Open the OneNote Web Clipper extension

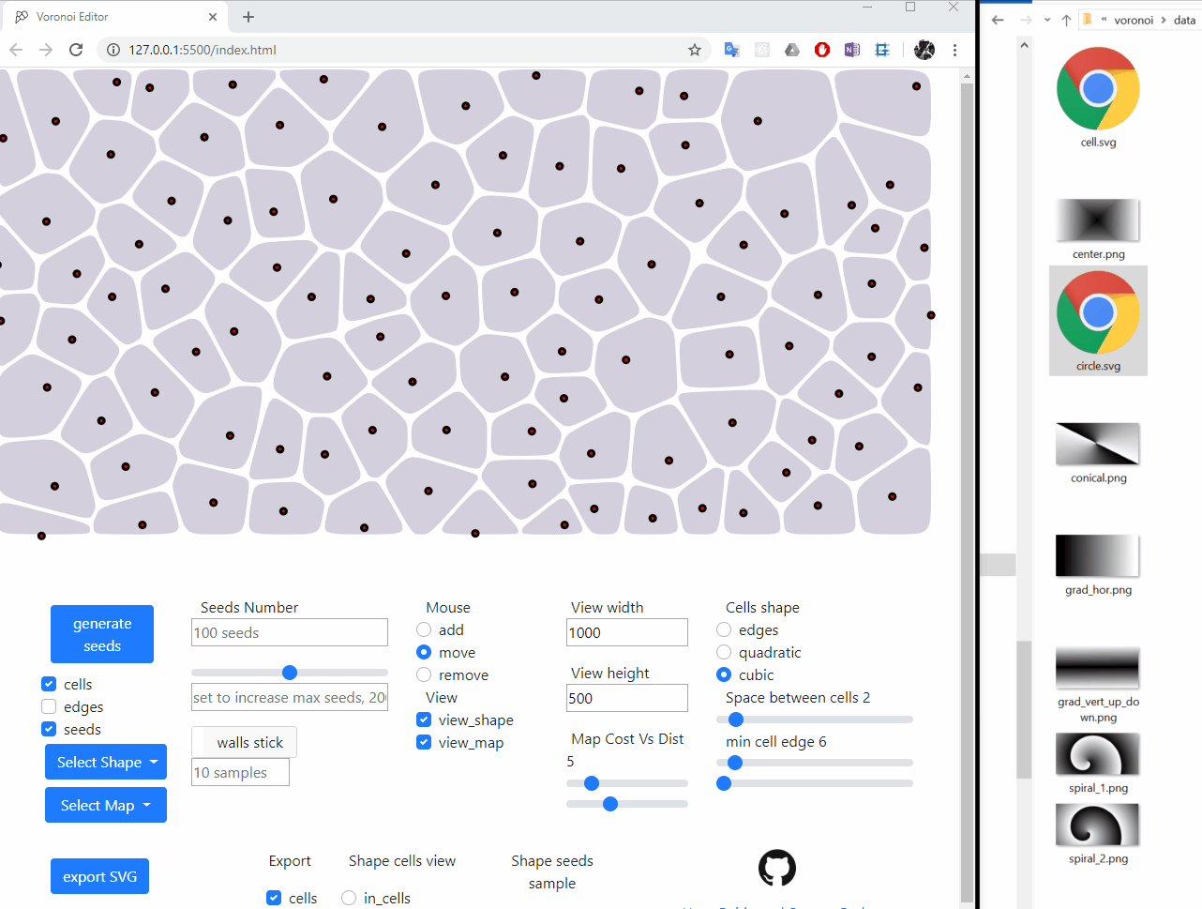click(x=852, y=50)
